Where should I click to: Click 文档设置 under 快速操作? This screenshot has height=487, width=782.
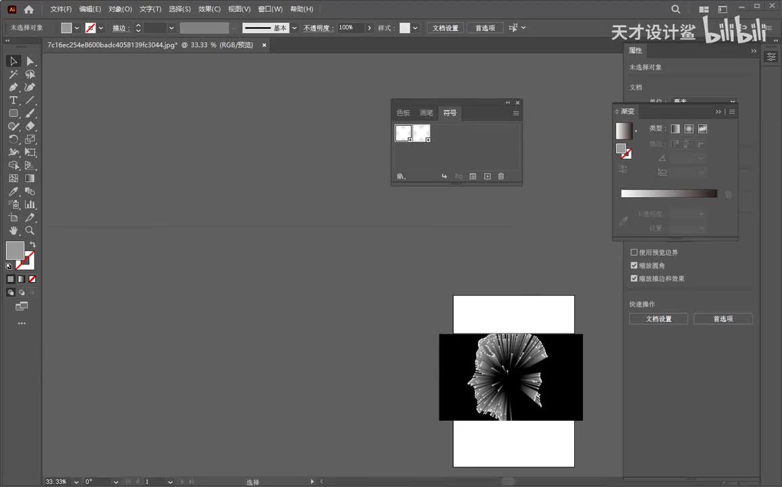coord(658,319)
